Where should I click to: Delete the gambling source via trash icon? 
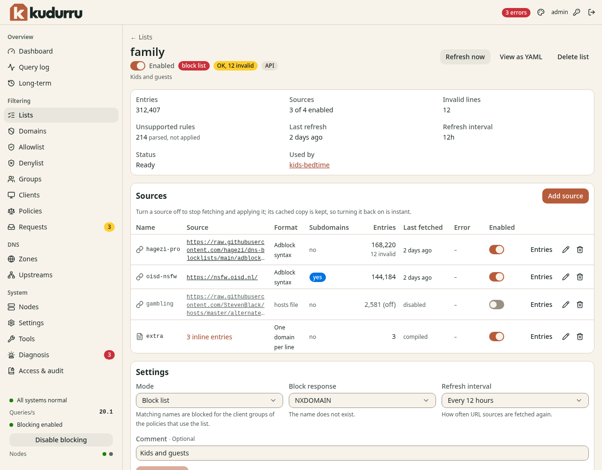(x=580, y=305)
